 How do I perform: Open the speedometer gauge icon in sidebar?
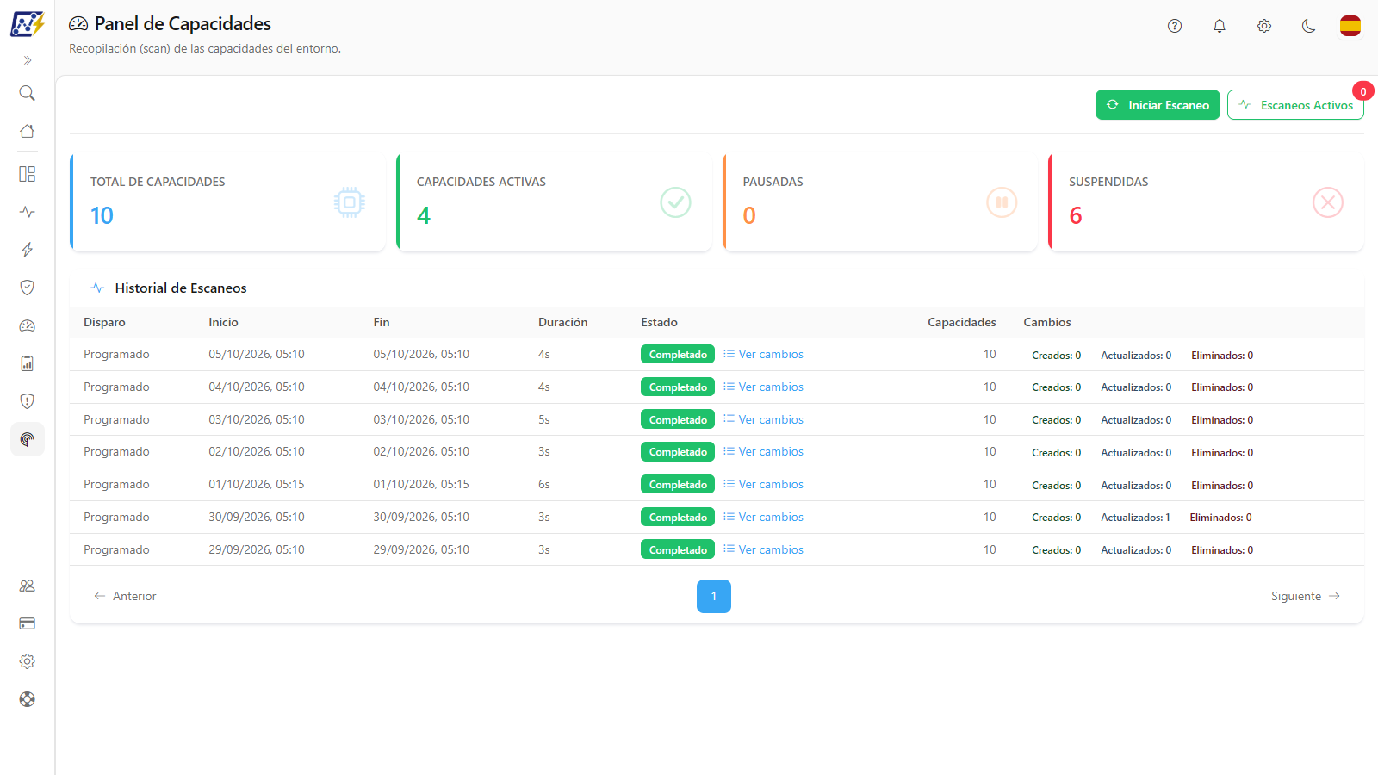28,325
